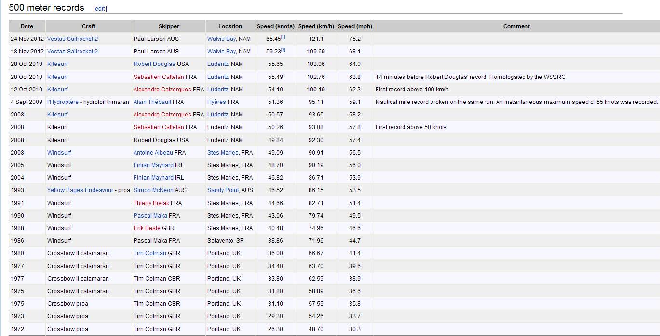The width and height of the screenshot is (660, 336).
Task: Click the Thierry Bielak skipper link
Action: [x=151, y=203]
